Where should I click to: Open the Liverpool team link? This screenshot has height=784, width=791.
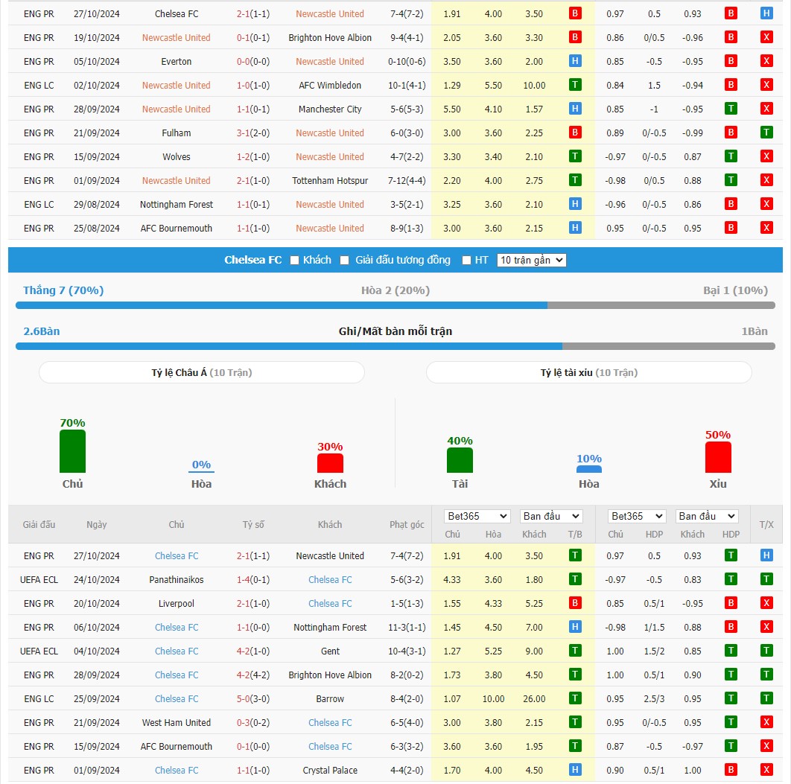177,604
